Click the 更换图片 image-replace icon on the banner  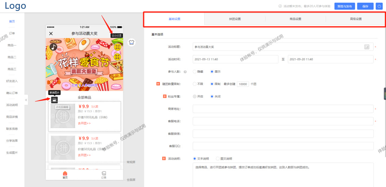(55, 100)
